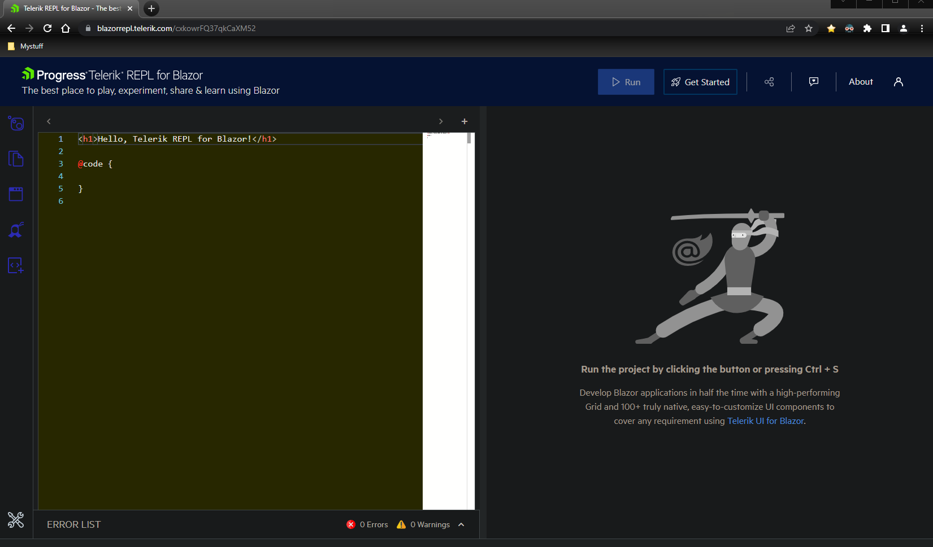Screen dimensions: 933x547
Task: Add a new file with the plus icon
Action: [465, 121]
